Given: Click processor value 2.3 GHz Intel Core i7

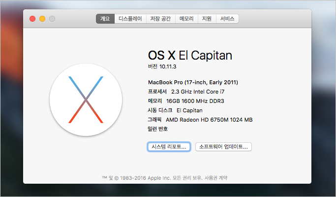Looking at the screenshot, I should (198, 92).
